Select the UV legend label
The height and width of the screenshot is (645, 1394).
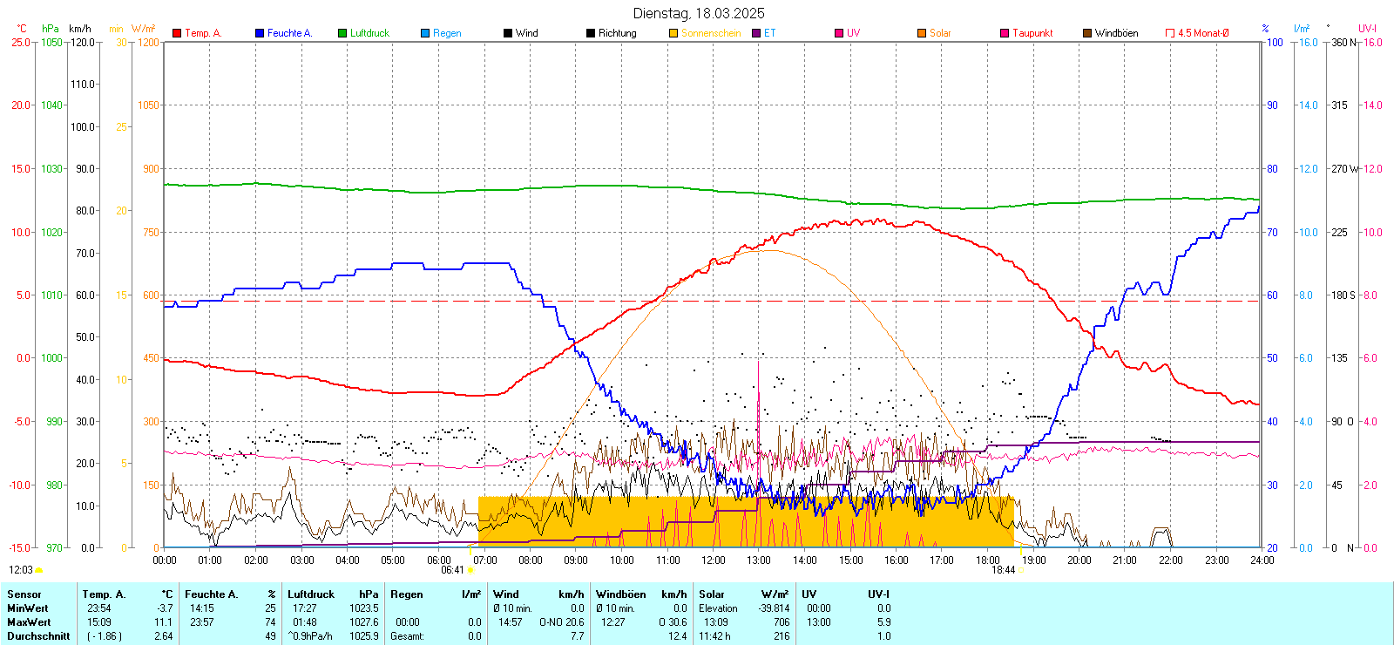click(x=853, y=33)
